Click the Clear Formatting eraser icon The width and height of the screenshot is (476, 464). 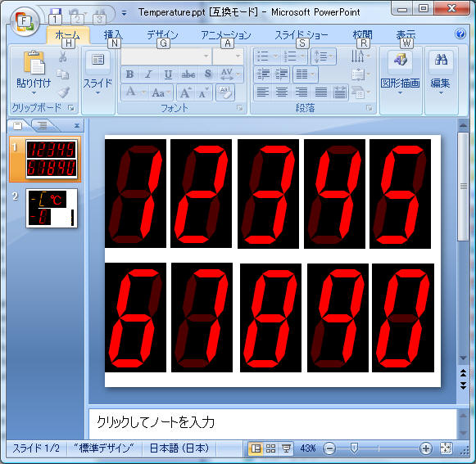pos(225,92)
